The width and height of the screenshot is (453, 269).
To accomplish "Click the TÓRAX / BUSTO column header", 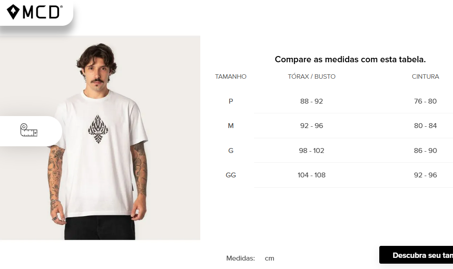I will pos(311,76).
